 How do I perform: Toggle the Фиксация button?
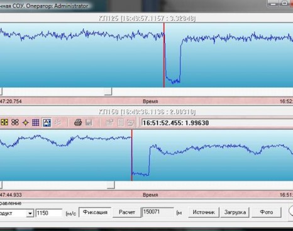point(95,212)
